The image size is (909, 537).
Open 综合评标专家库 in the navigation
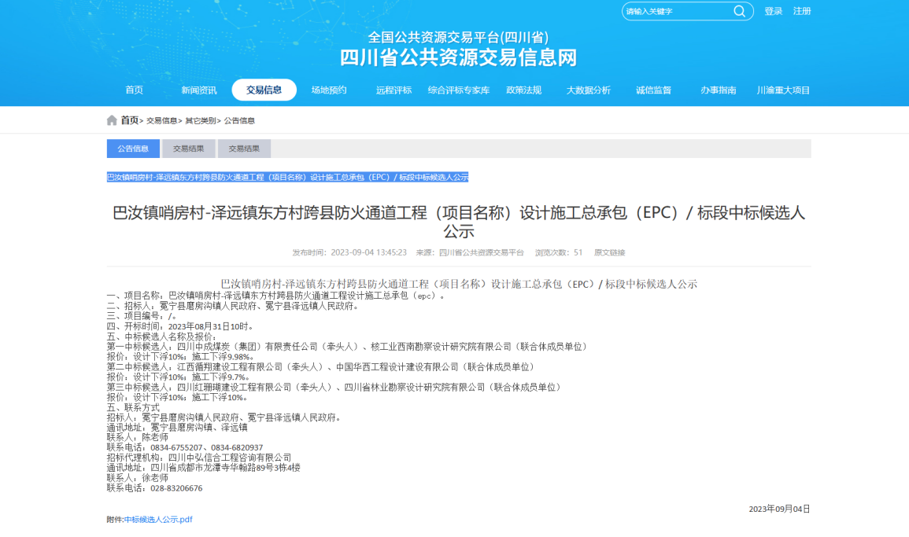point(459,90)
